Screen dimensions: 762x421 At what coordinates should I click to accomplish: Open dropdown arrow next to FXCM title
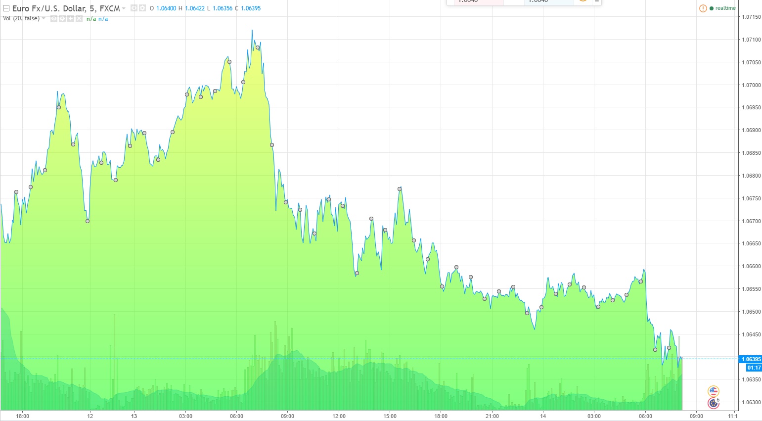[x=124, y=8]
